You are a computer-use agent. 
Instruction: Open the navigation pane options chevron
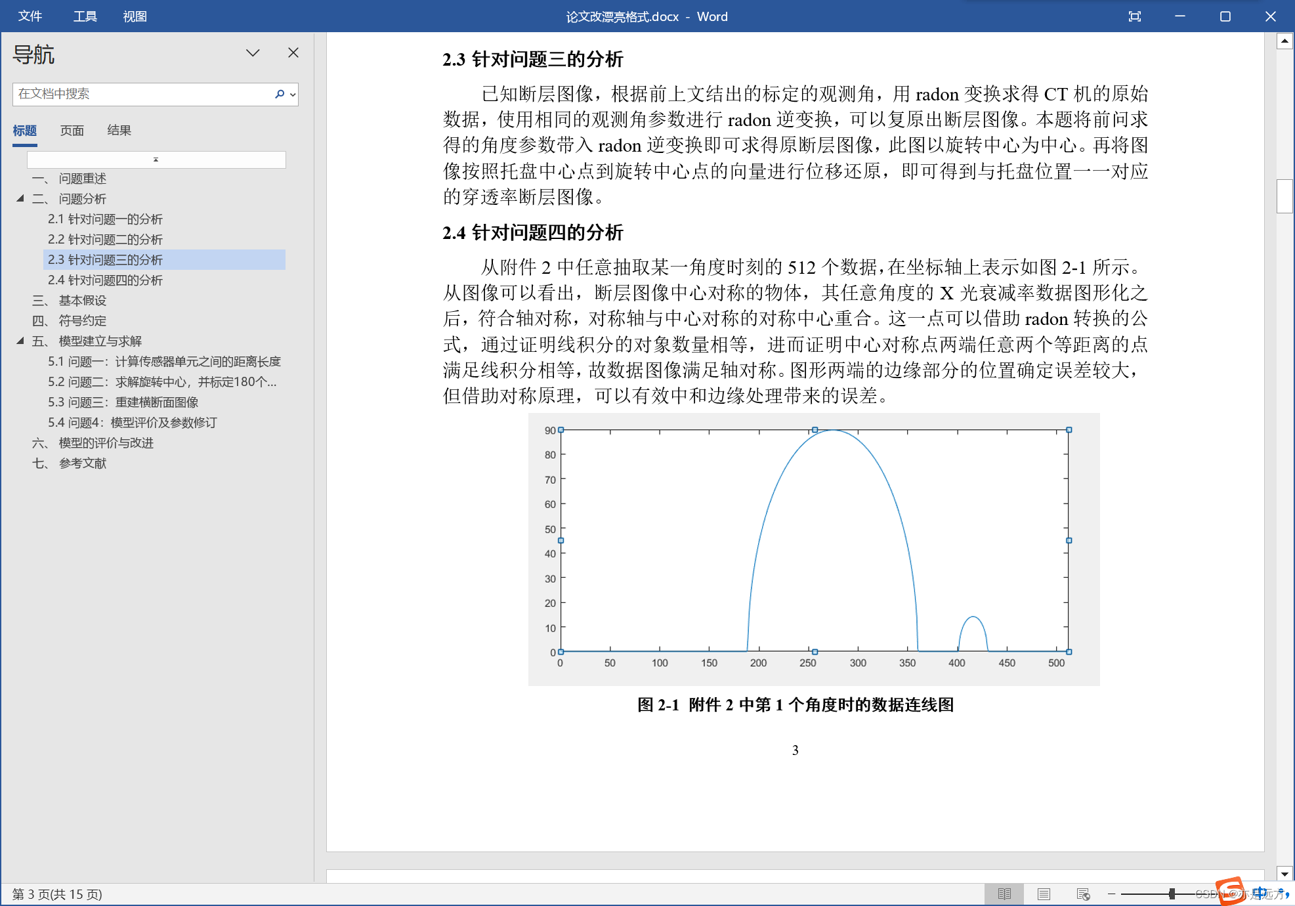pos(253,53)
